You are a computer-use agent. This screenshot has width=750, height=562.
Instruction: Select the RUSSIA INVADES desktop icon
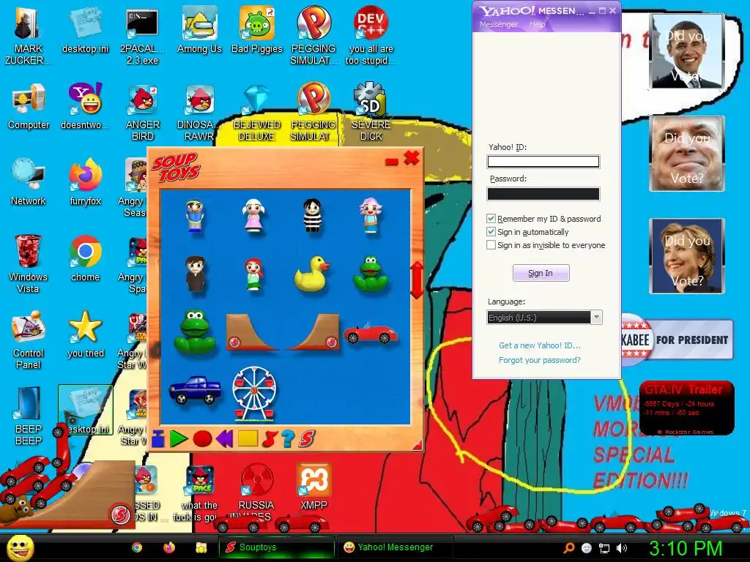256,491
